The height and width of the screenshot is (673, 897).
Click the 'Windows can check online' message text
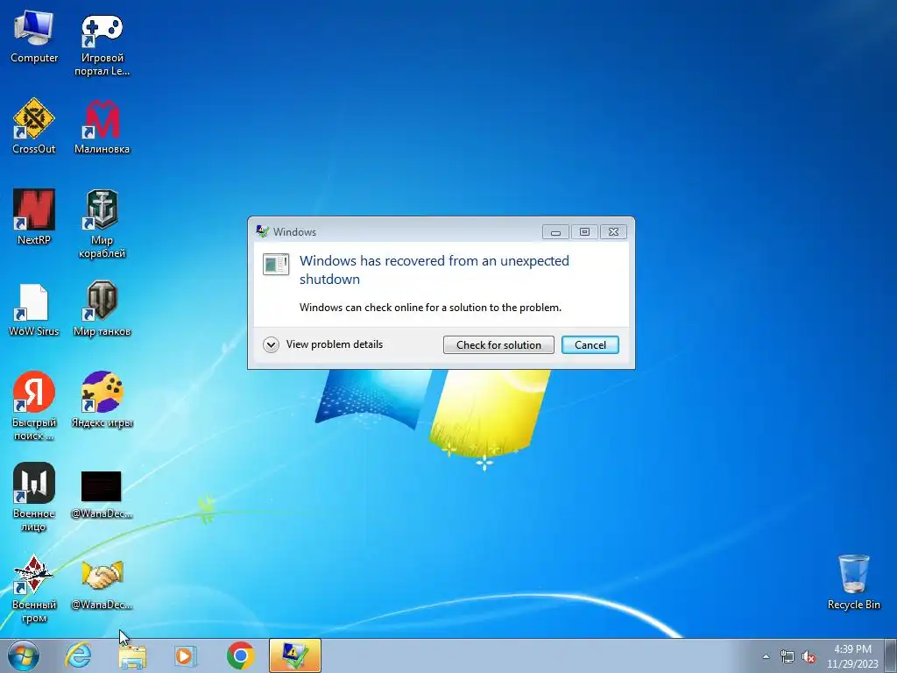[430, 308]
